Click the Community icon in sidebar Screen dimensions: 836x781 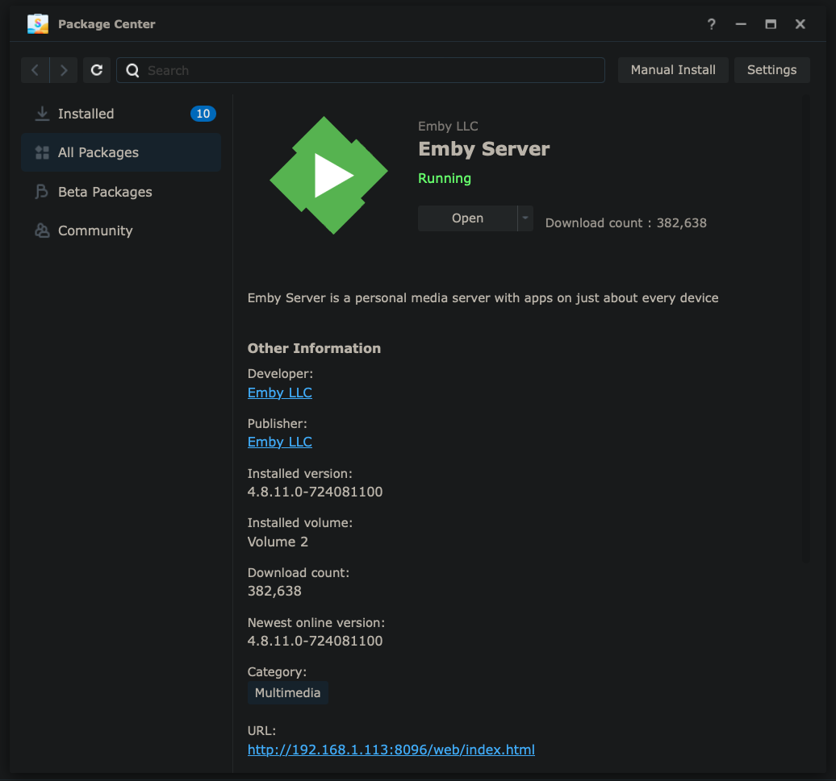(x=42, y=231)
